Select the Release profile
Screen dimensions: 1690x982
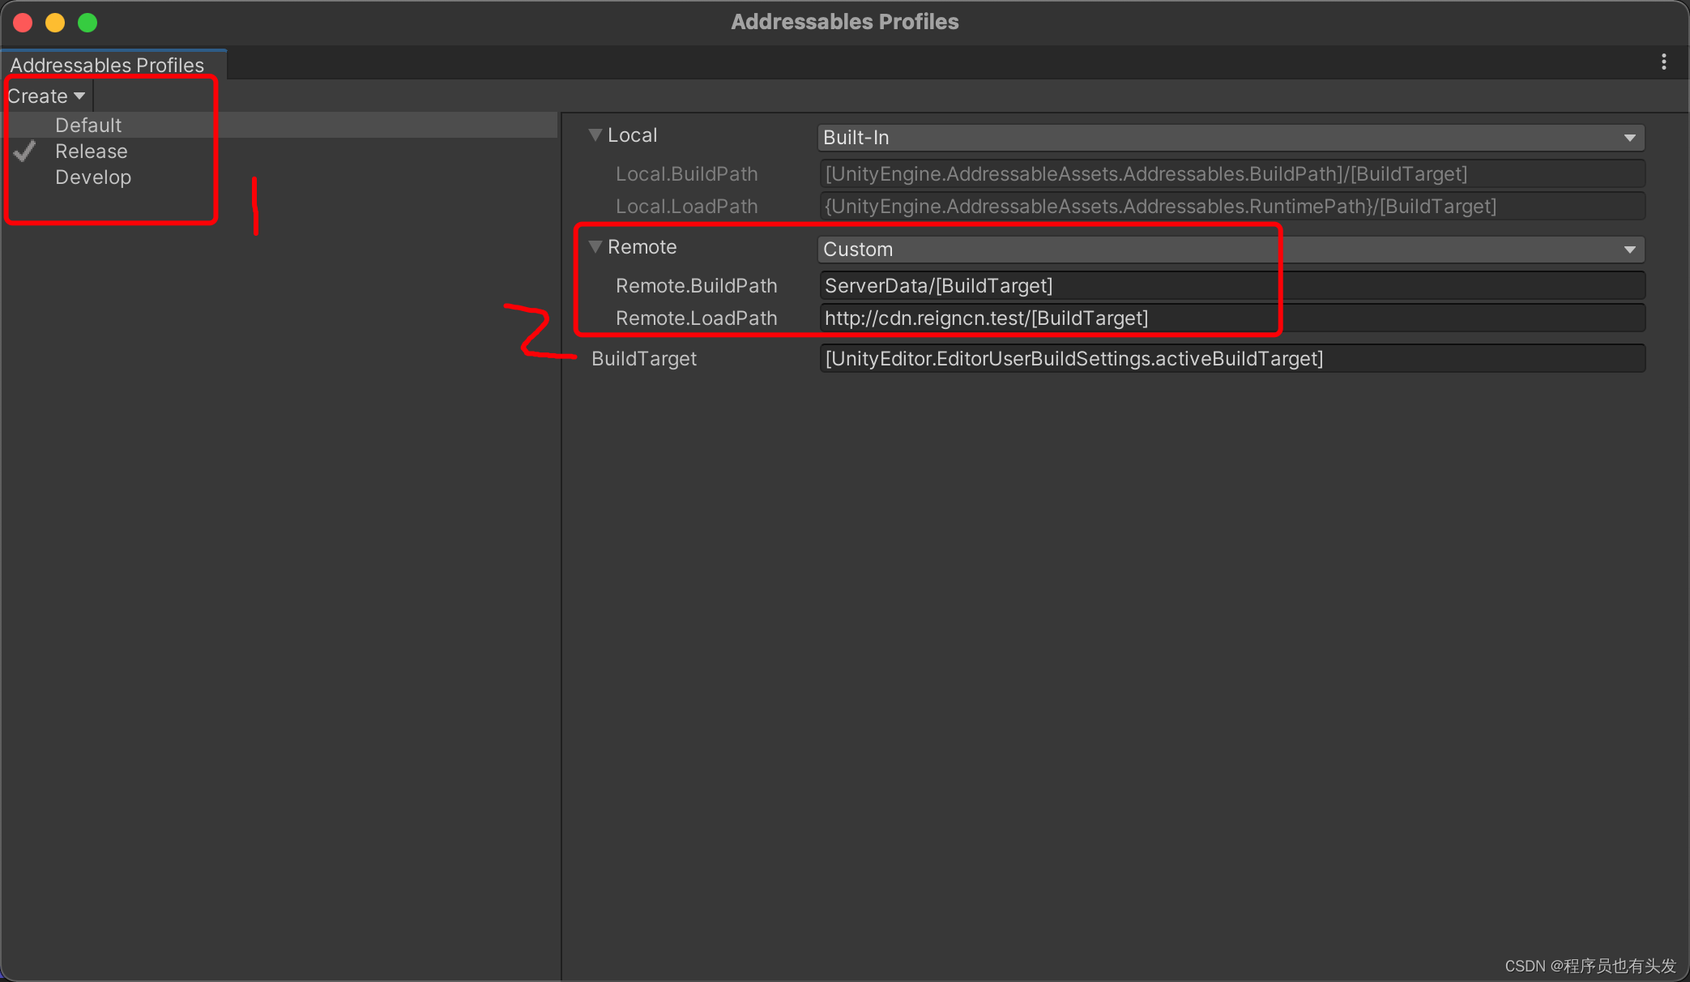tap(91, 151)
